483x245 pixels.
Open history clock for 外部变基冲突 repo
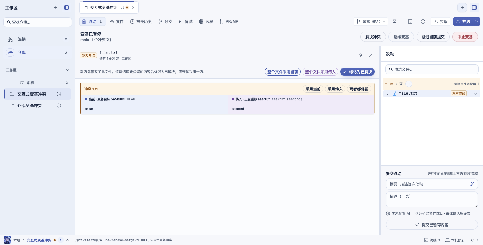(59, 105)
